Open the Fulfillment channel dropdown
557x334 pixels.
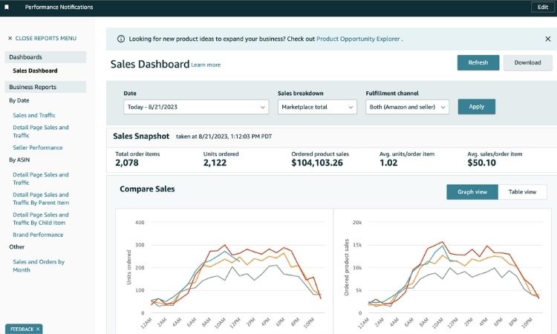[408, 107]
